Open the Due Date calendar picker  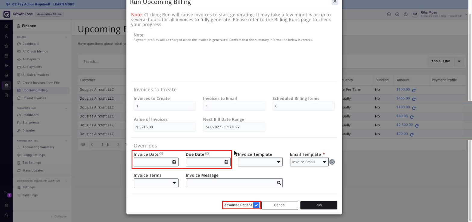[x=226, y=162]
